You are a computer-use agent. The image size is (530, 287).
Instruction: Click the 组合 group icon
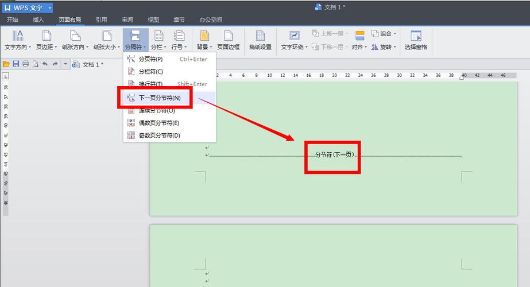pos(374,33)
